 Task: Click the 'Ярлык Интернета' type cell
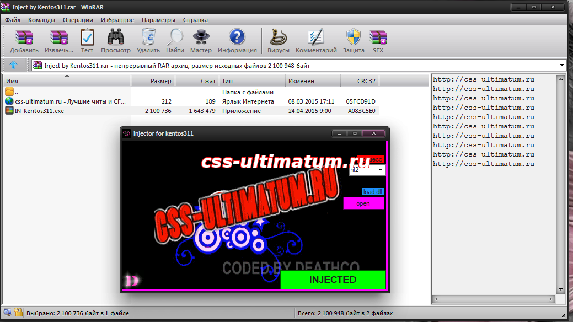[248, 101]
